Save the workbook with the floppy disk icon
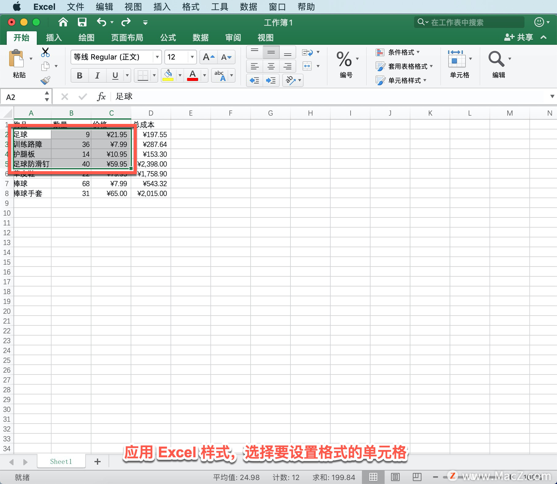The height and width of the screenshot is (484, 557). coord(82,22)
